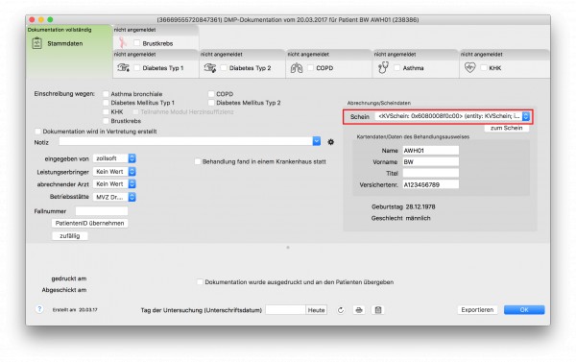Enable KHK tab checkbox
The width and height of the screenshot is (576, 362).
(484, 67)
